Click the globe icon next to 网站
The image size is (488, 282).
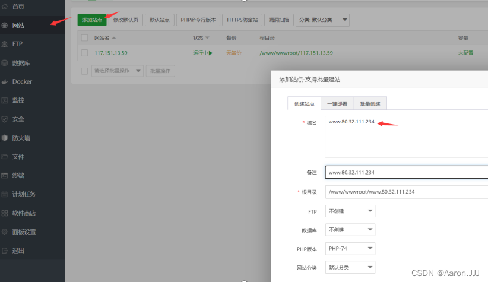click(x=5, y=26)
